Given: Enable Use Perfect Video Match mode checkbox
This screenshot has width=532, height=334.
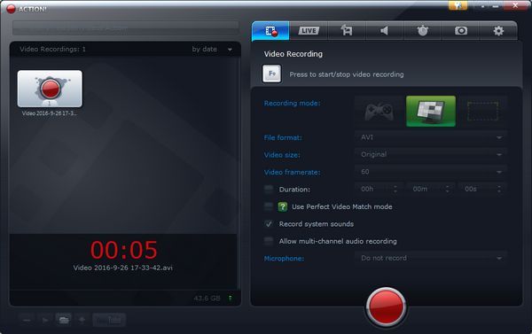Looking at the screenshot, I should coord(269,206).
